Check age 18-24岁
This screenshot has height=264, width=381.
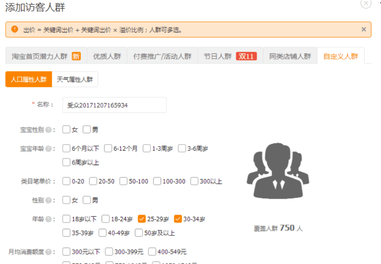click(x=105, y=219)
